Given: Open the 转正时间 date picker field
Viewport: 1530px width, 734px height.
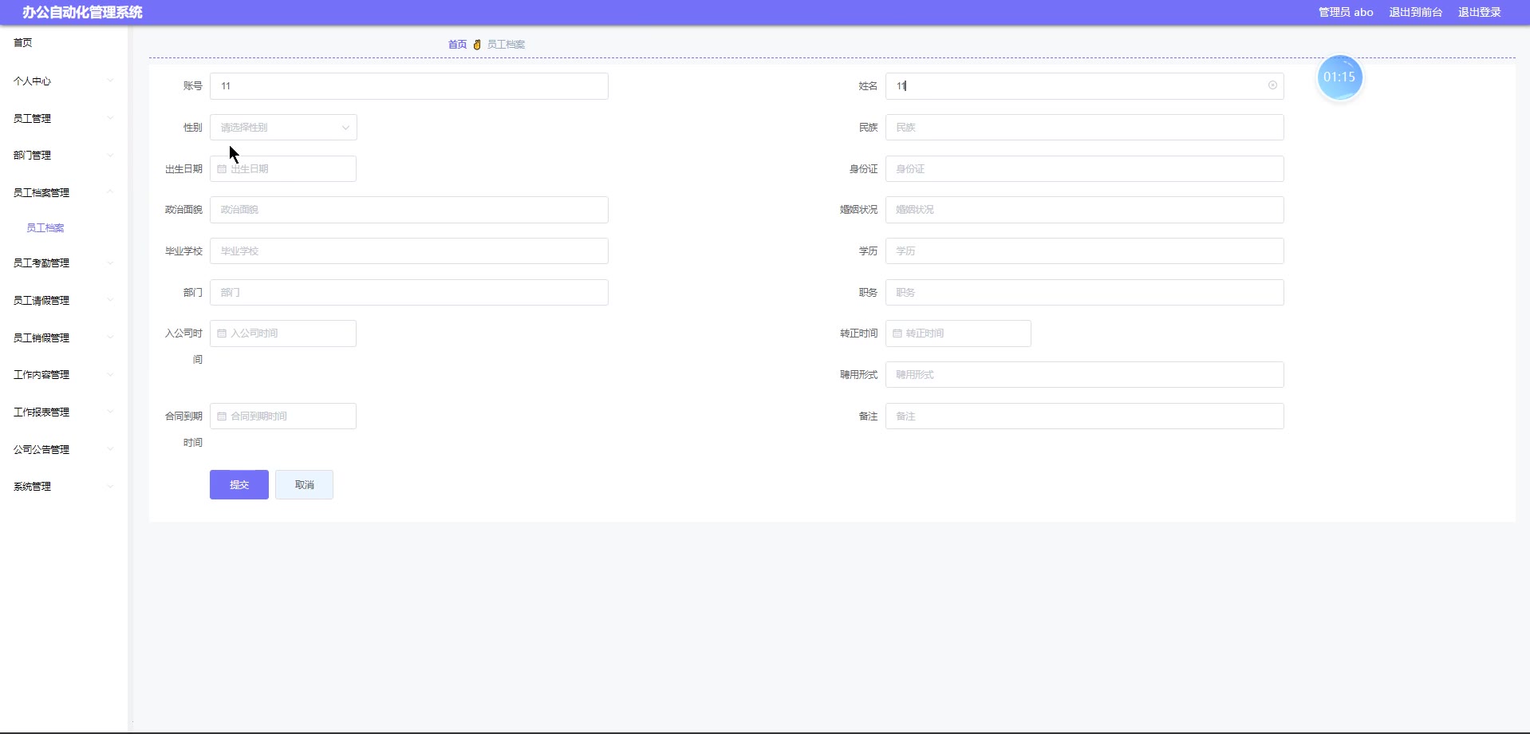Looking at the screenshot, I should point(958,333).
